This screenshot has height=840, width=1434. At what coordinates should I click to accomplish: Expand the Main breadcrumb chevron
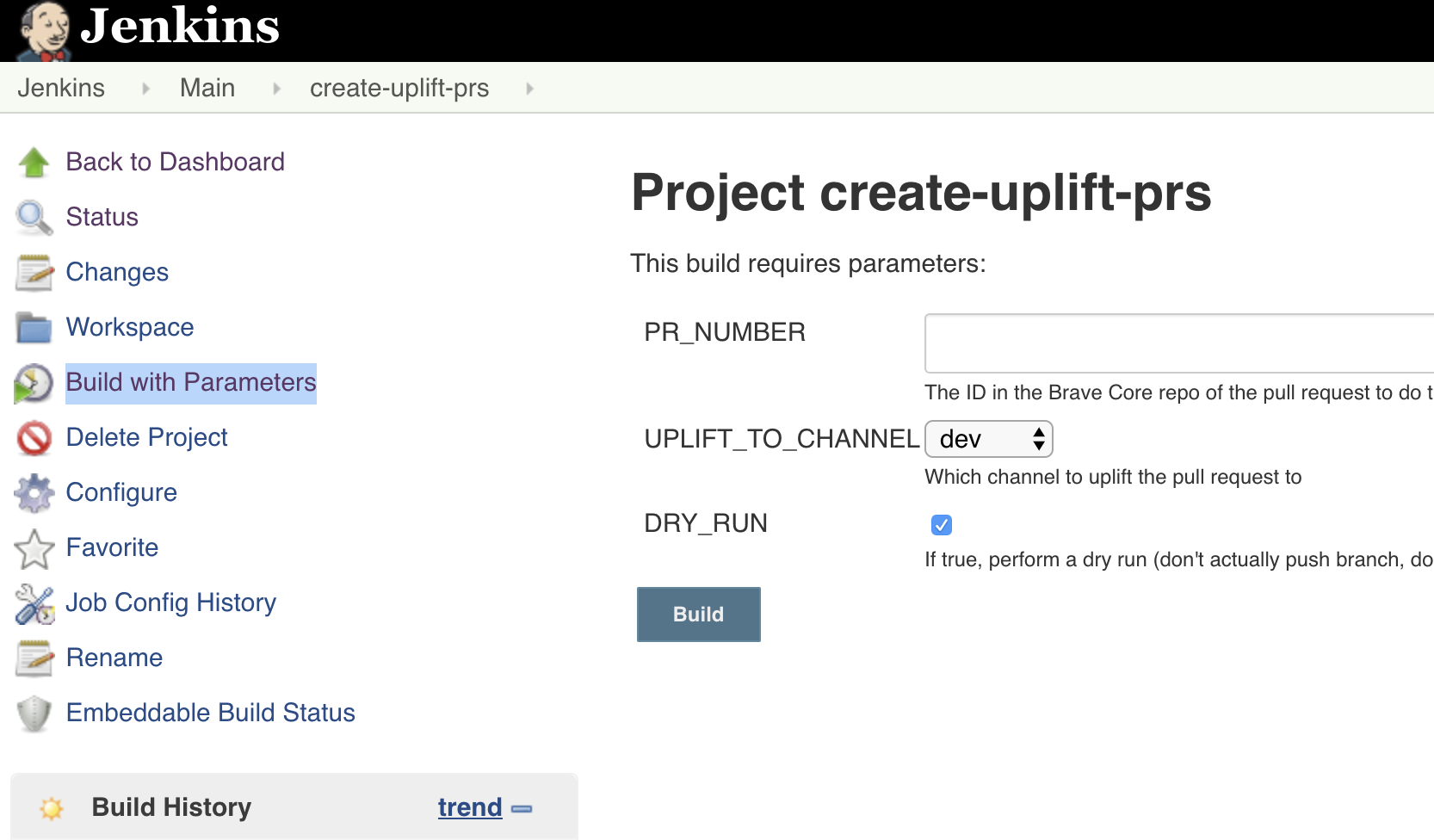(x=275, y=88)
